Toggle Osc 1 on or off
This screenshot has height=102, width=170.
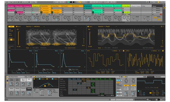(x=17, y=26)
